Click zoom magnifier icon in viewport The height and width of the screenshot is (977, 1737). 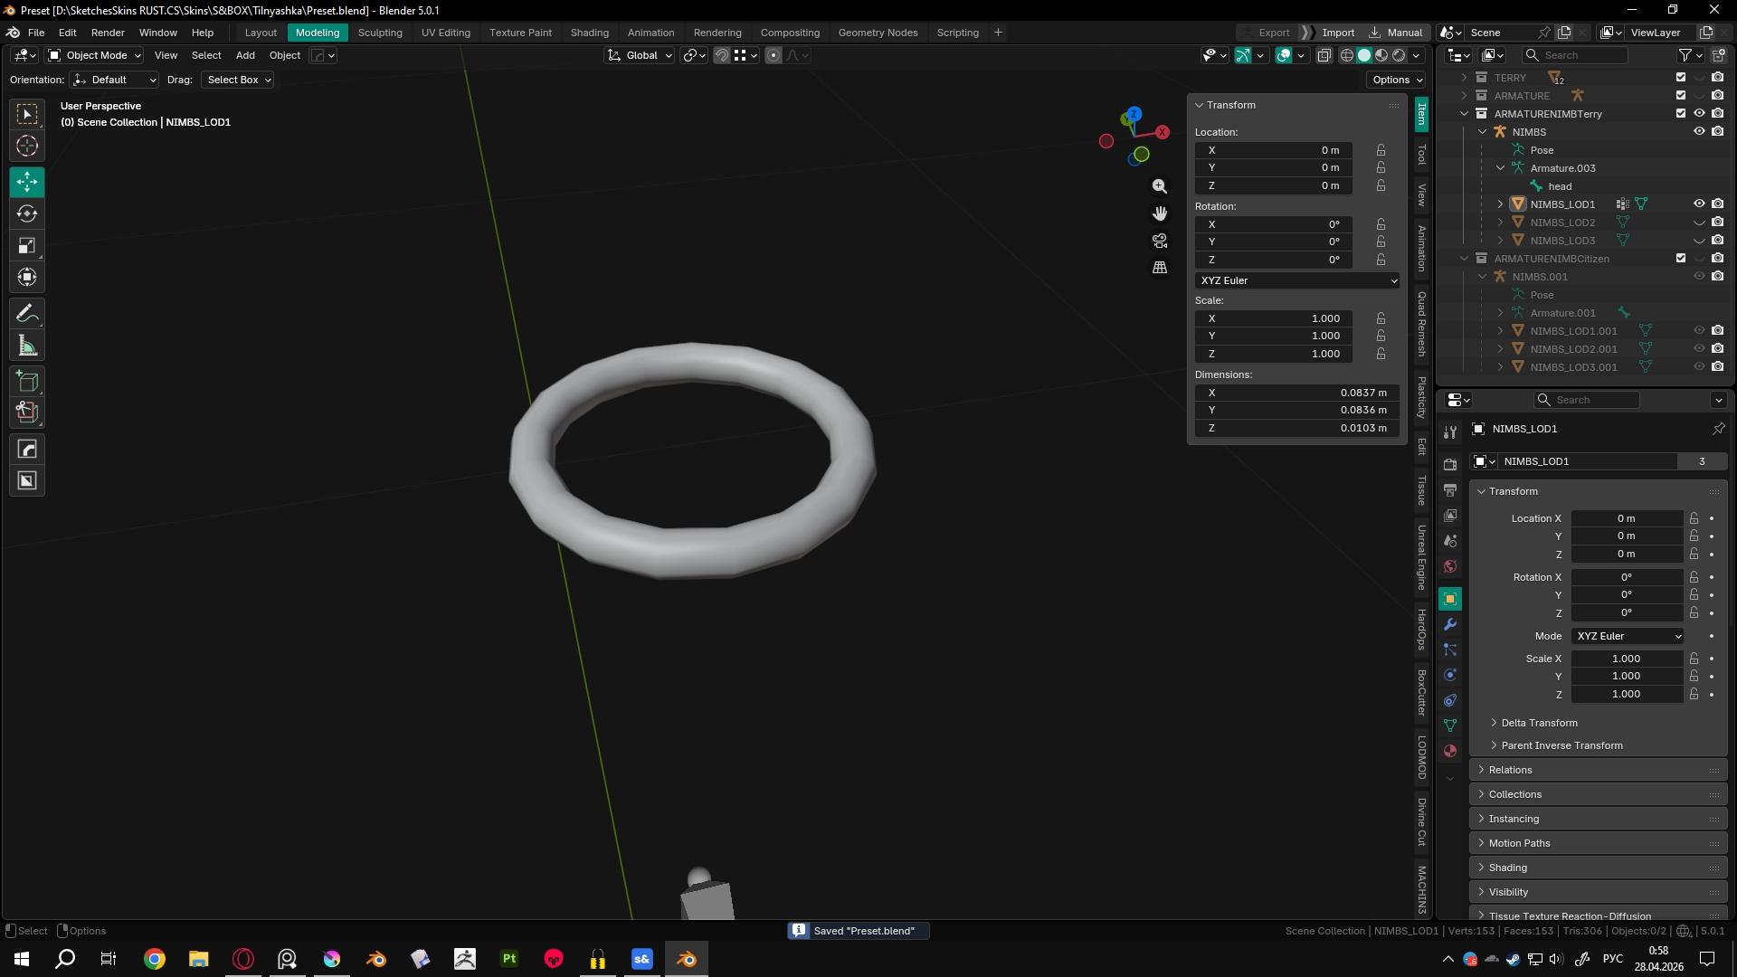click(1159, 186)
